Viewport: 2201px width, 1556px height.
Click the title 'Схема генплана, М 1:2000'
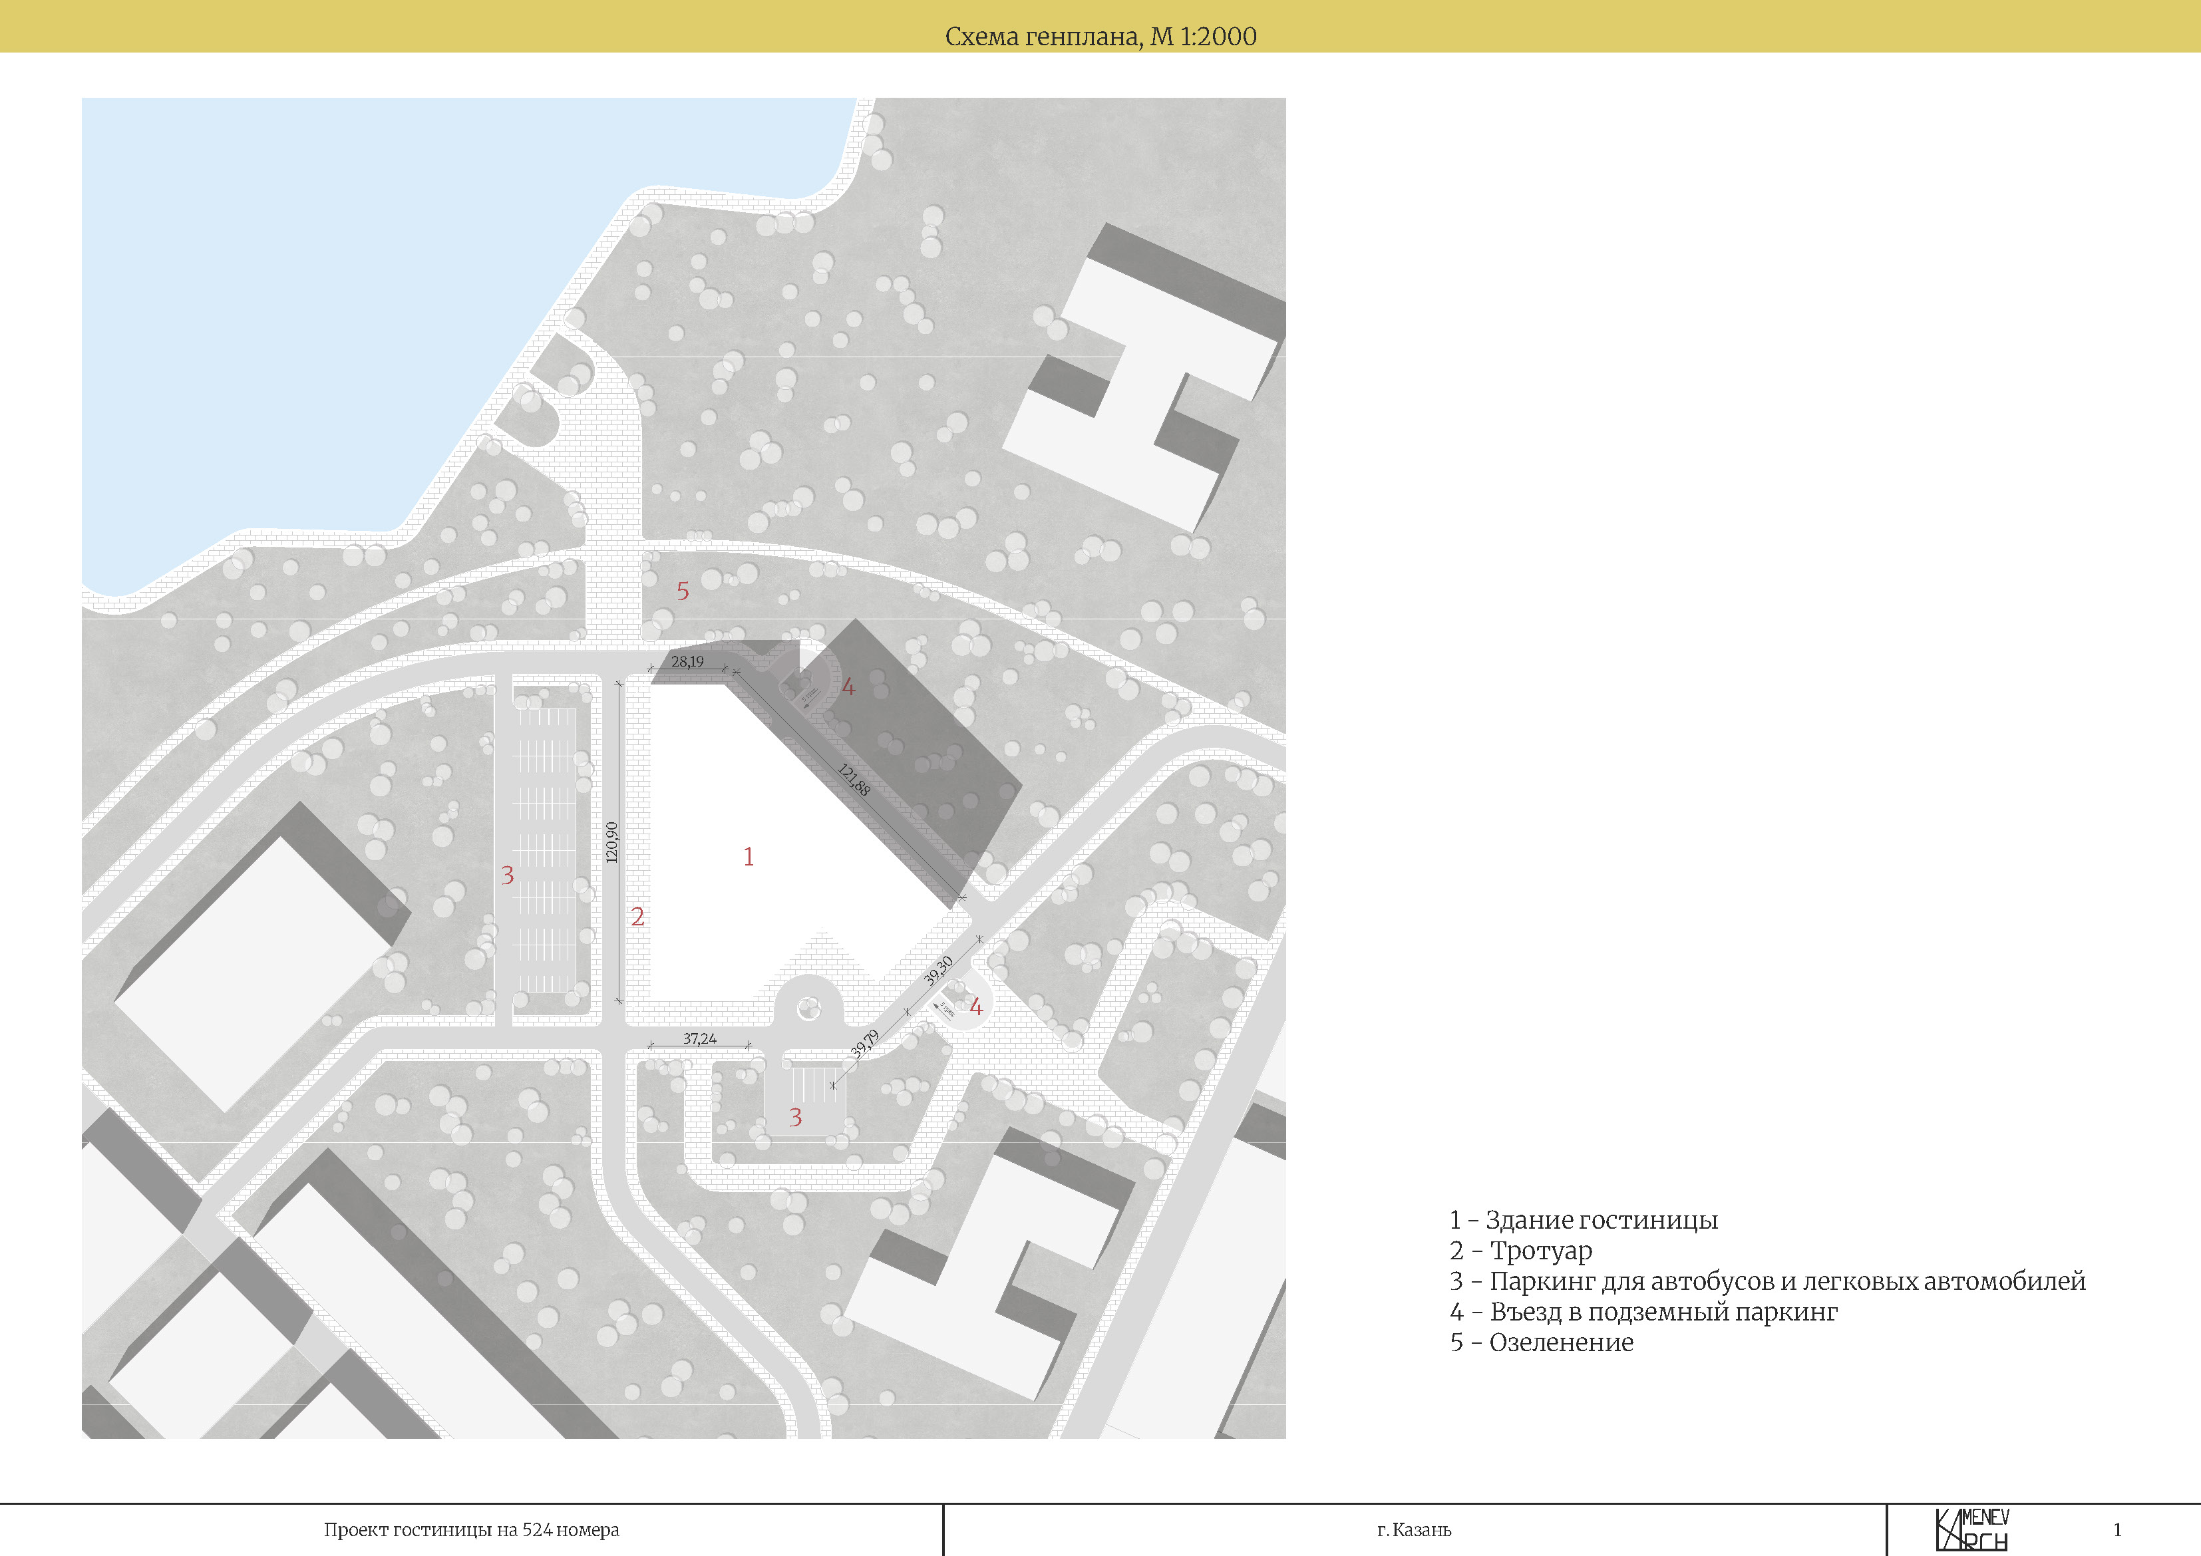[1100, 37]
